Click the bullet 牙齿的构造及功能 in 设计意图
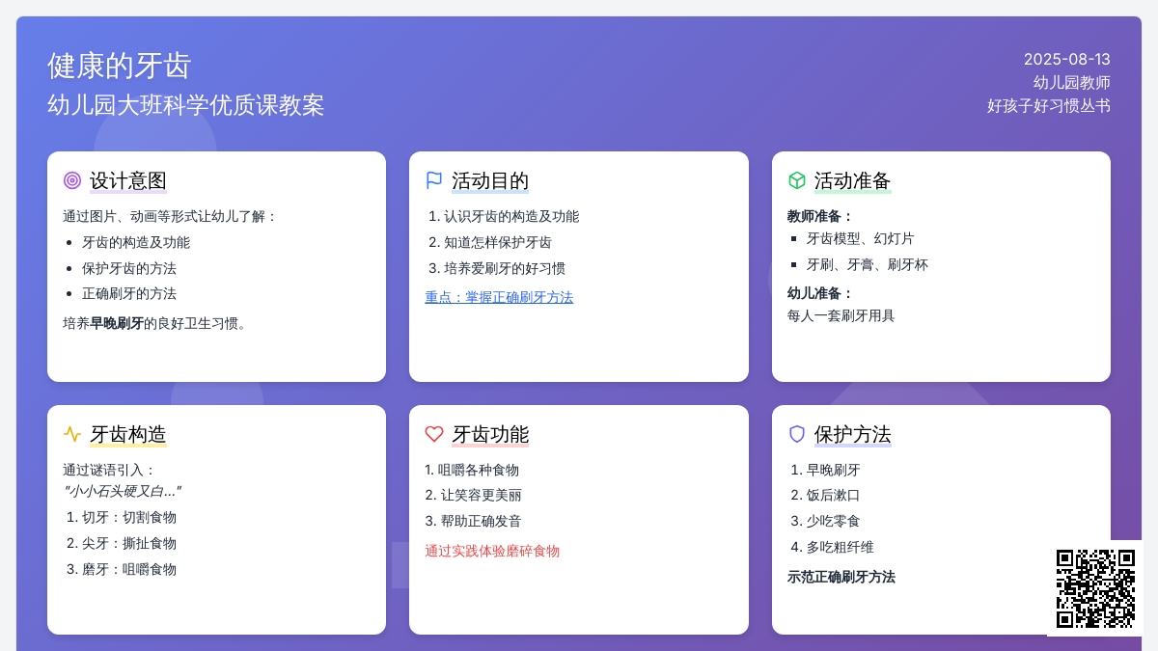This screenshot has height=651, width=1158. (x=136, y=242)
